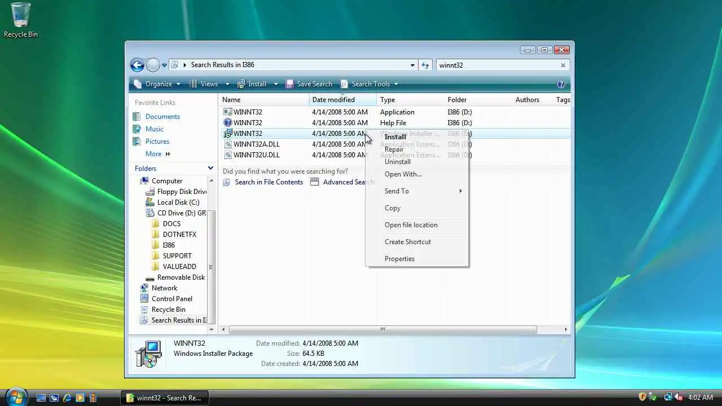Viewport: 722px width, 406px height.
Task: Select Control Panel in folder tree
Action: pyautogui.click(x=172, y=299)
